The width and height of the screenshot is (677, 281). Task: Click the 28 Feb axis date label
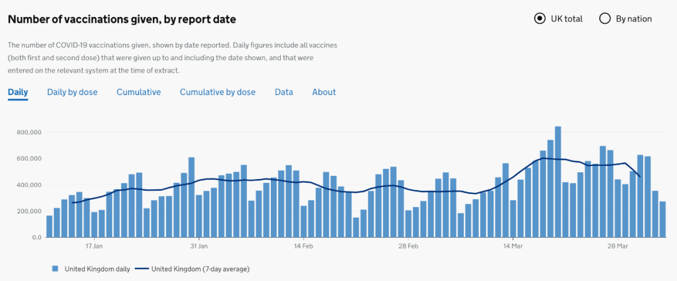tap(408, 247)
